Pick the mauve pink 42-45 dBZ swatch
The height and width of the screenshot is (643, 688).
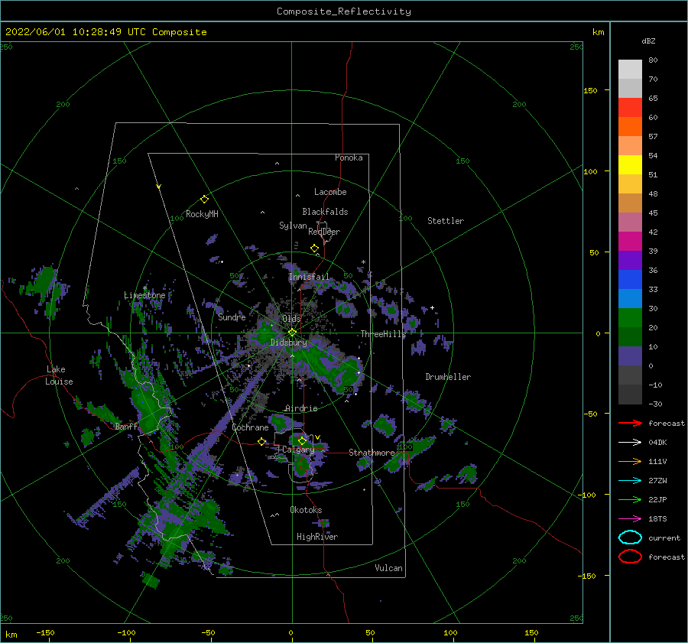pos(630,222)
